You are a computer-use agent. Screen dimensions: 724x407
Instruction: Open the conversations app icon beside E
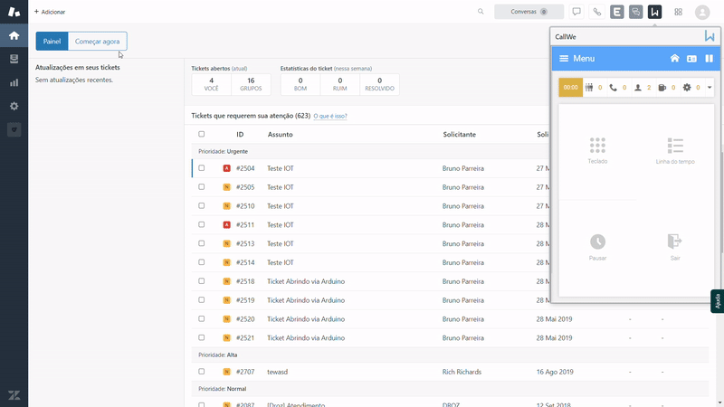636,12
